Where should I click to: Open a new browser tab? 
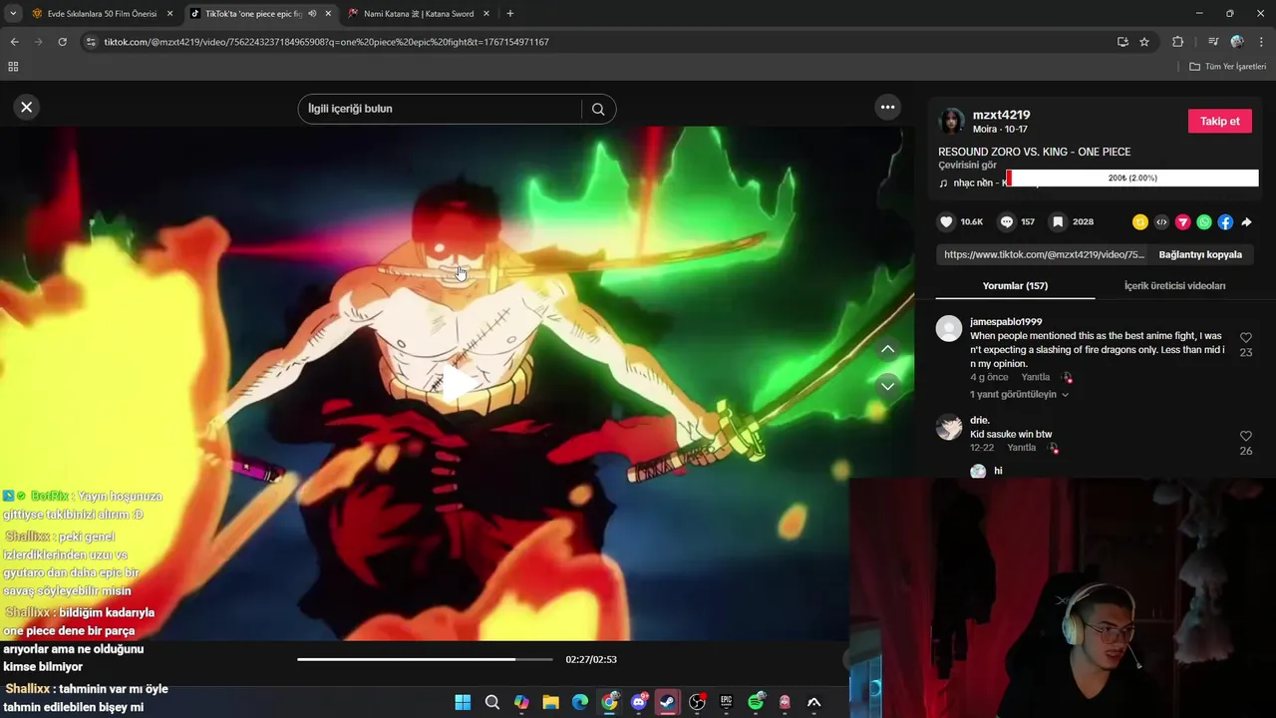(x=510, y=14)
